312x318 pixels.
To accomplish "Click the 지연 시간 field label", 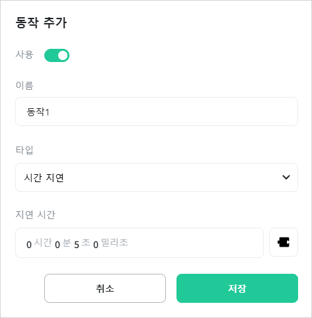I will click(x=35, y=214).
